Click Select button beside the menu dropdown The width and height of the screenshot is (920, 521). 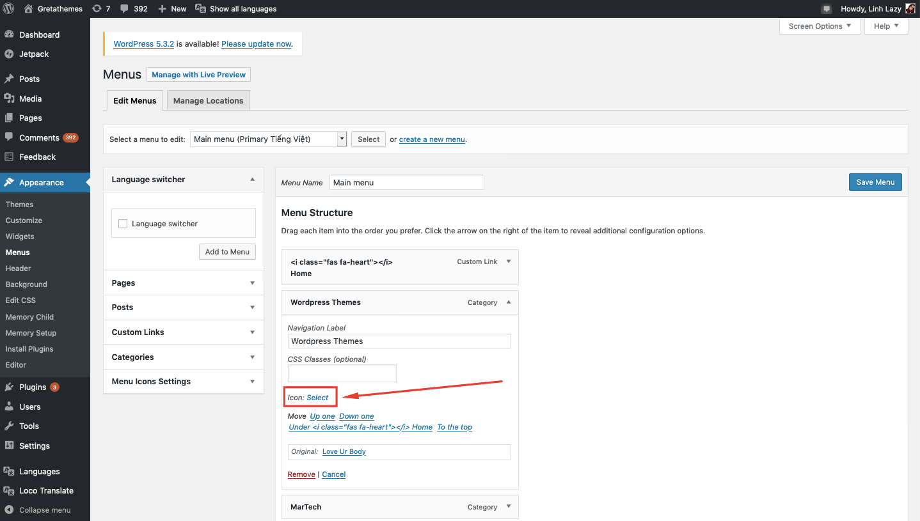pos(369,139)
